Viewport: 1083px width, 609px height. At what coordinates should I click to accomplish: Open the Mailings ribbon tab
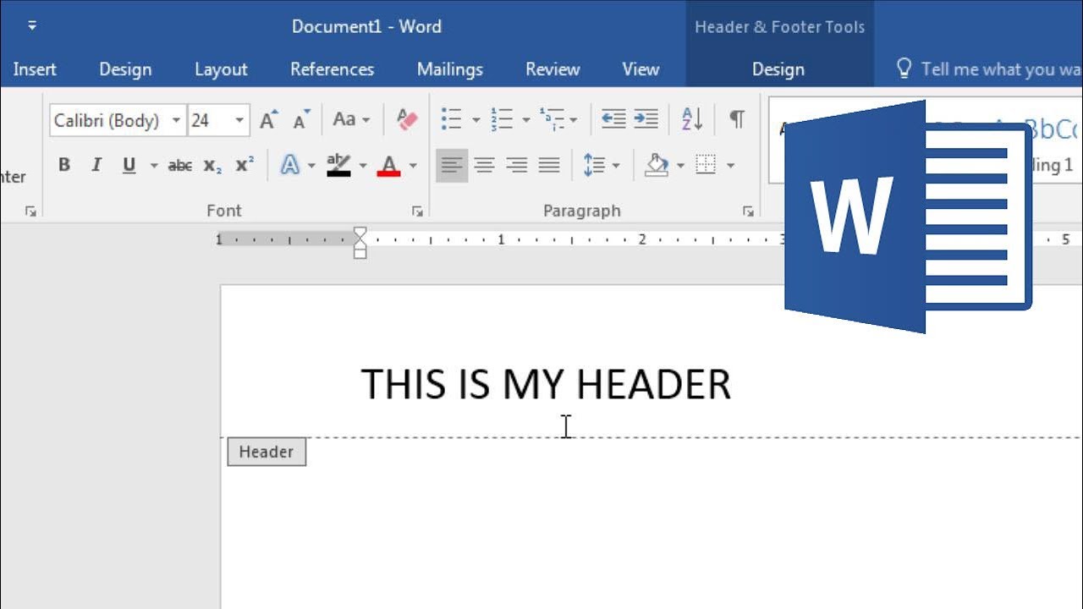[x=450, y=69]
